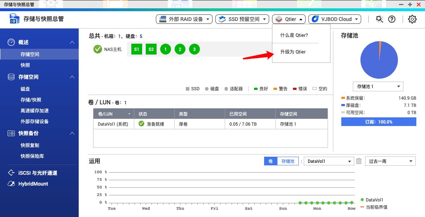Click the magic wand tools icon
This screenshot has height=217, width=425.
click(x=379, y=19)
